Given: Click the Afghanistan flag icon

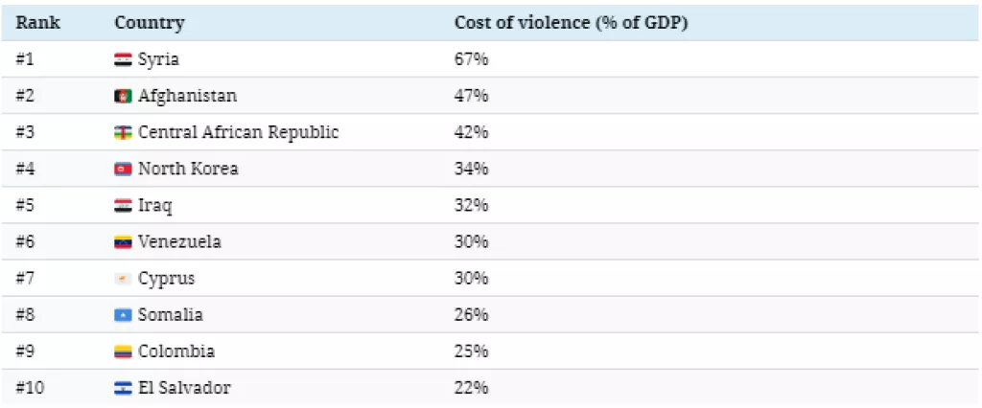Looking at the screenshot, I should point(123,96).
